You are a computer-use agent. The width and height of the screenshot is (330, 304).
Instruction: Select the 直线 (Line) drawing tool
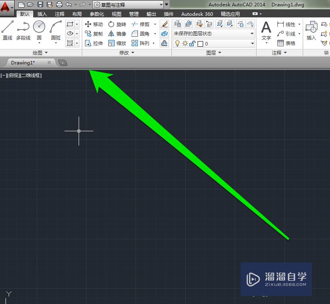[x=7, y=30]
